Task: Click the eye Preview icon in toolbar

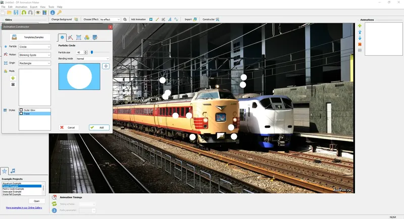Action: click(x=38, y=12)
